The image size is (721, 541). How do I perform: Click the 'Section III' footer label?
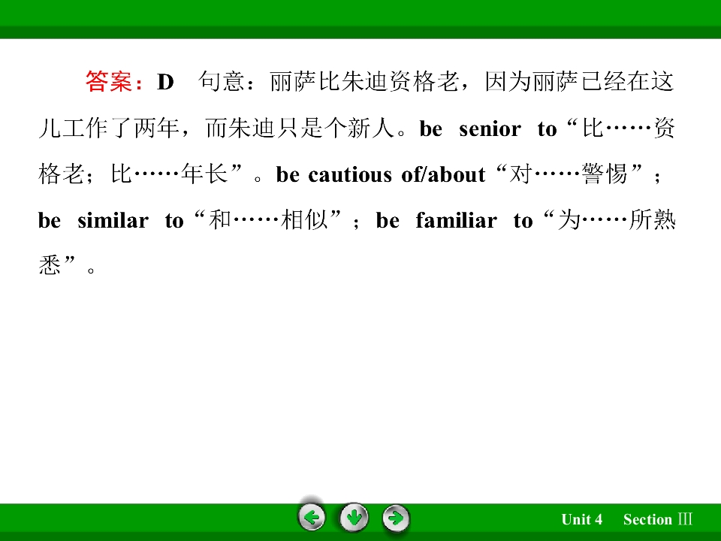(658, 519)
